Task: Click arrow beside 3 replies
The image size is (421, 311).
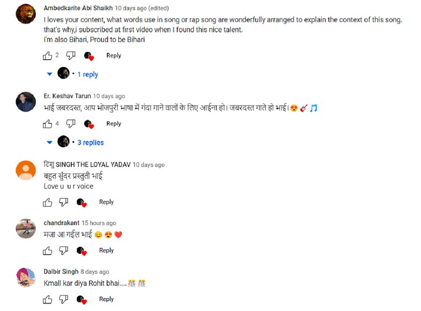Action: [49, 143]
